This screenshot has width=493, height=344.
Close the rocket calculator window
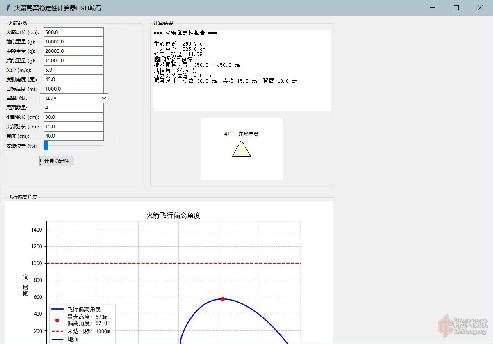[480, 8]
